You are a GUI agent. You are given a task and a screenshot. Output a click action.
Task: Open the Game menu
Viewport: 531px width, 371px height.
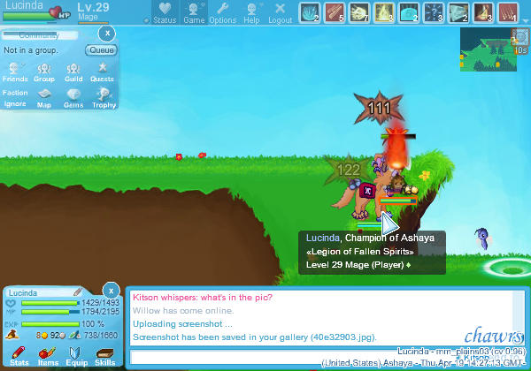coord(194,13)
